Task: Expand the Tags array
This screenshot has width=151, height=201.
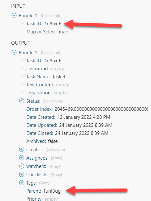Action: pyautogui.click(x=22, y=183)
